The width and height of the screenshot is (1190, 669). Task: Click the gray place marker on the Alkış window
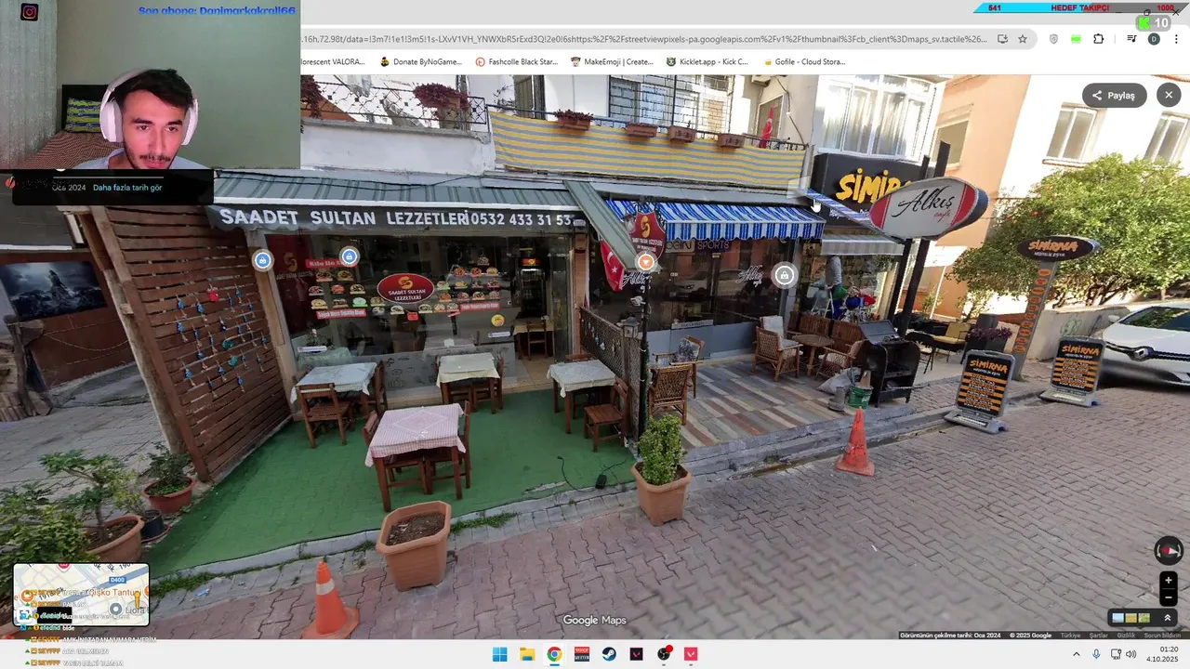tap(785, 275)
